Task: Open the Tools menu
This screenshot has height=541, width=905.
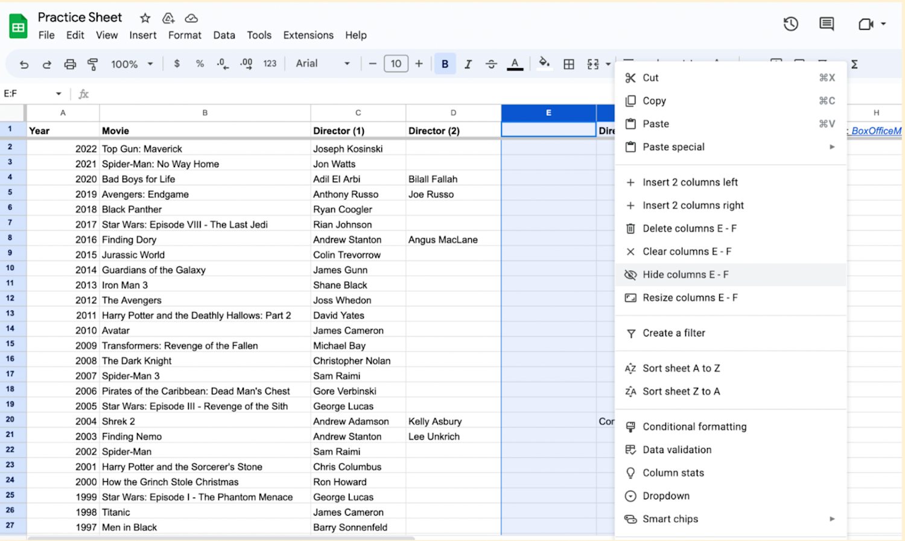Action: coord(259,35)
